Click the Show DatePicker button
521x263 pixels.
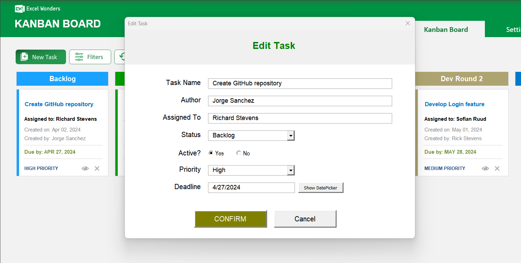[x=320, y=187]
